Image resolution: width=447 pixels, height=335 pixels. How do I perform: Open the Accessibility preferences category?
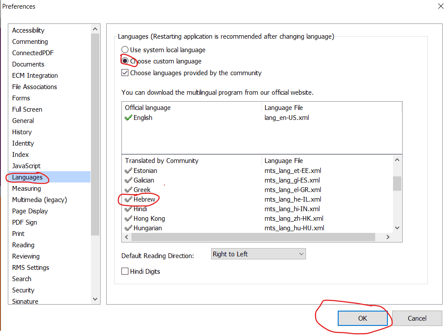28,30
